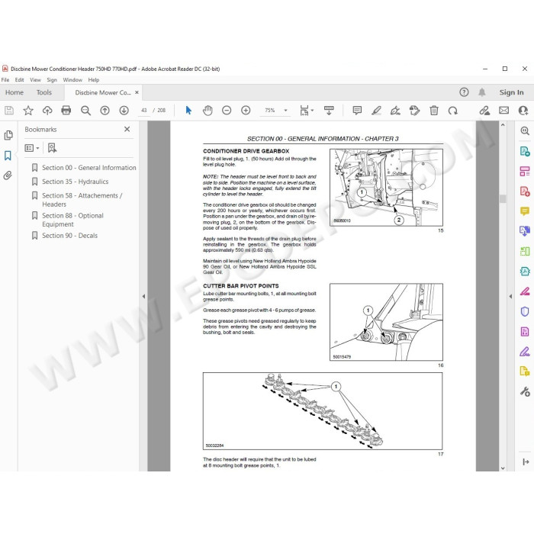Viewport: 534px width, 534px height.
Task: Collapse the left navigation pane arrow
Action: coord(143,296)
